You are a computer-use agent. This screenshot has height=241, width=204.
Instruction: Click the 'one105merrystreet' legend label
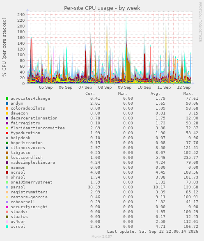click(32, 182)
